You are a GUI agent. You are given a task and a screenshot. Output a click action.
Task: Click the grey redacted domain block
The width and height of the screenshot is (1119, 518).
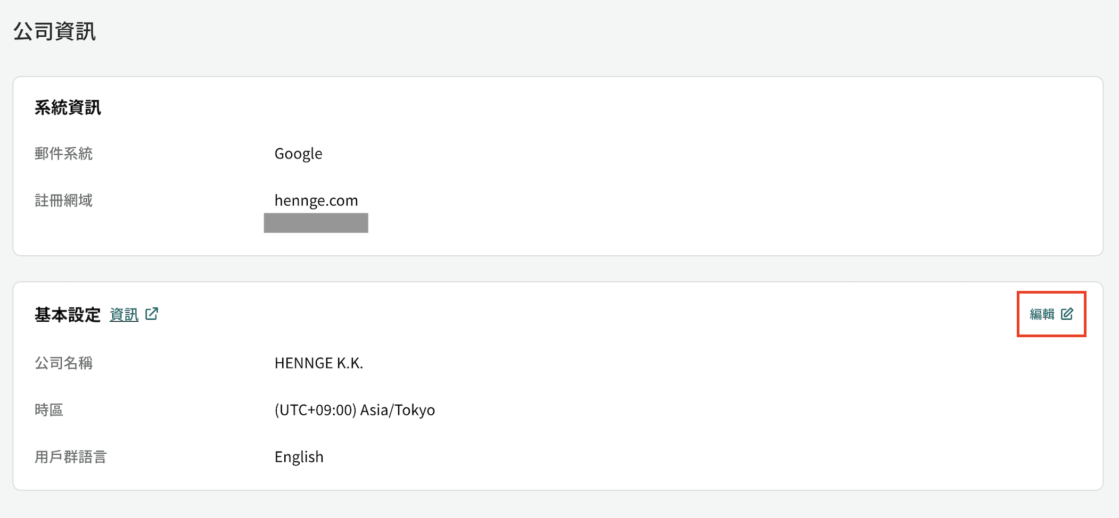[x=316, y=223]
